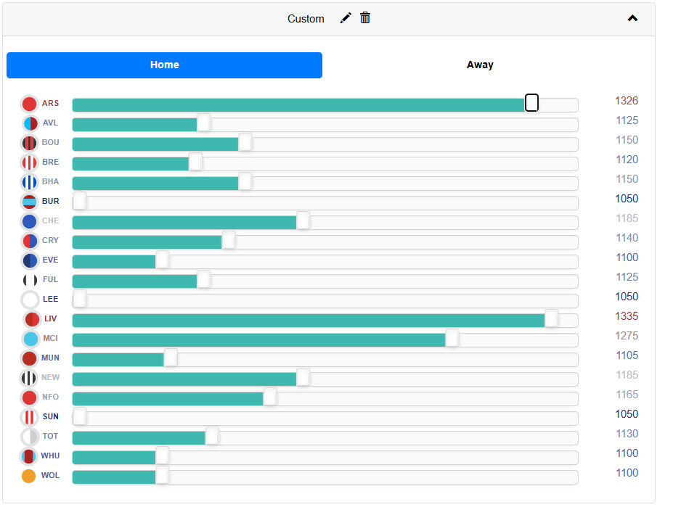Click the MUN rating value 1105
The image size is (673, 507).
627,355
